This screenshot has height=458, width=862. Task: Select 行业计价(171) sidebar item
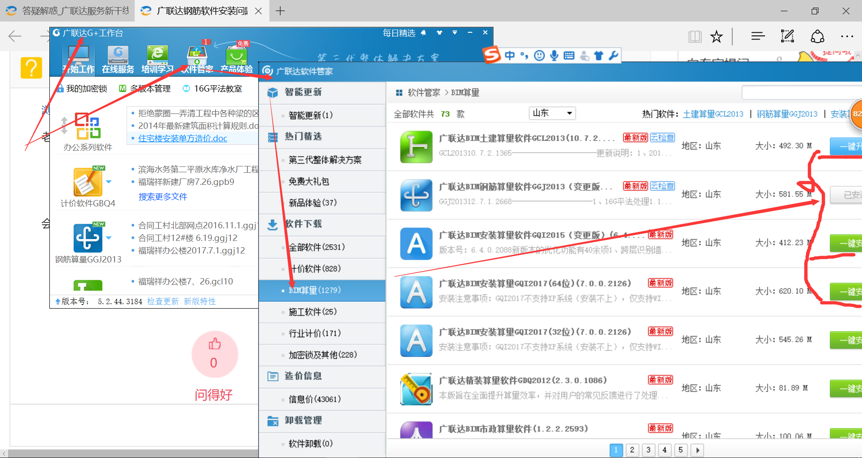coord(322,334)
